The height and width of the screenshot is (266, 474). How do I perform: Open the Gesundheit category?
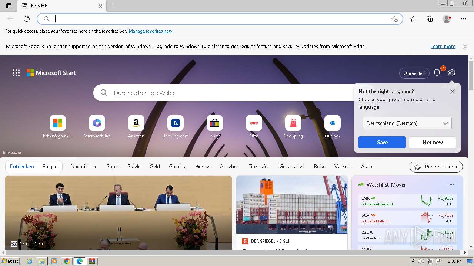coord(292,167)
